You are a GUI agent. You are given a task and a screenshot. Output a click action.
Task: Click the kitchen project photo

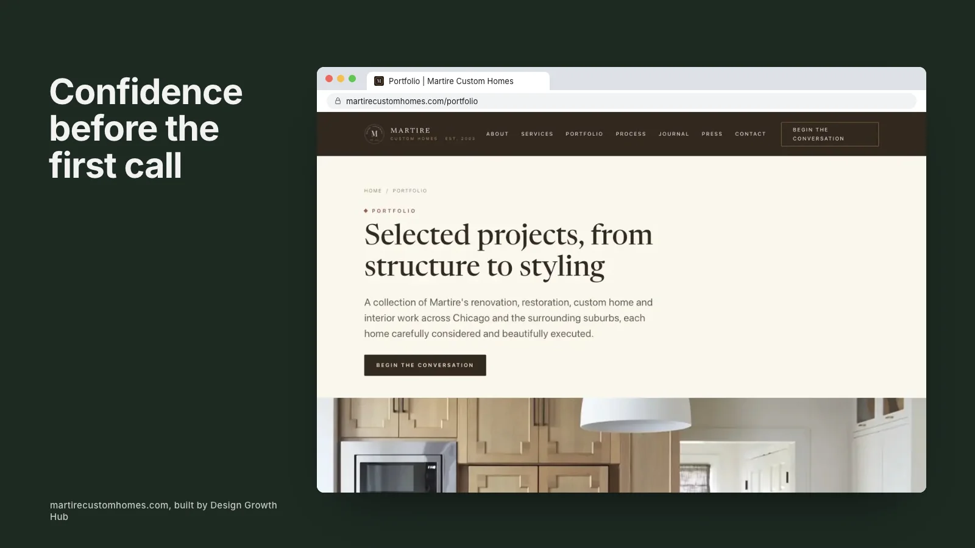[622, 445]
